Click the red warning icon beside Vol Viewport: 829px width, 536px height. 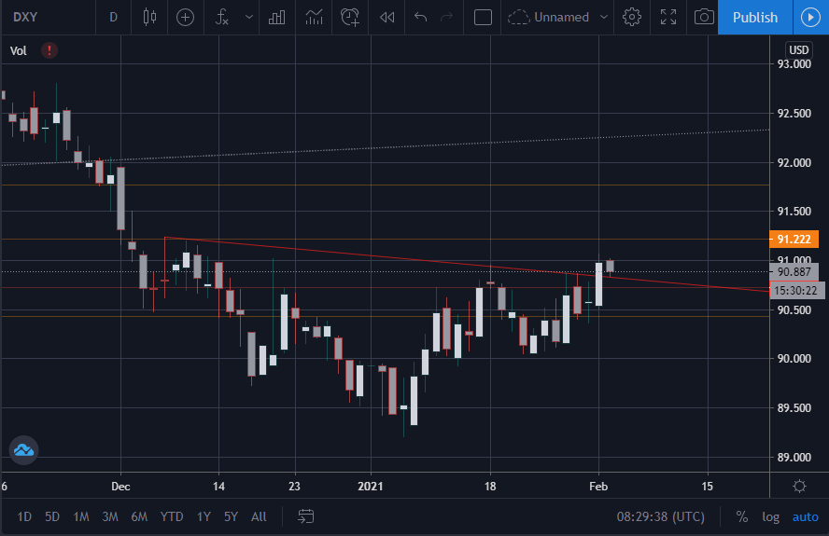[49, 50]
